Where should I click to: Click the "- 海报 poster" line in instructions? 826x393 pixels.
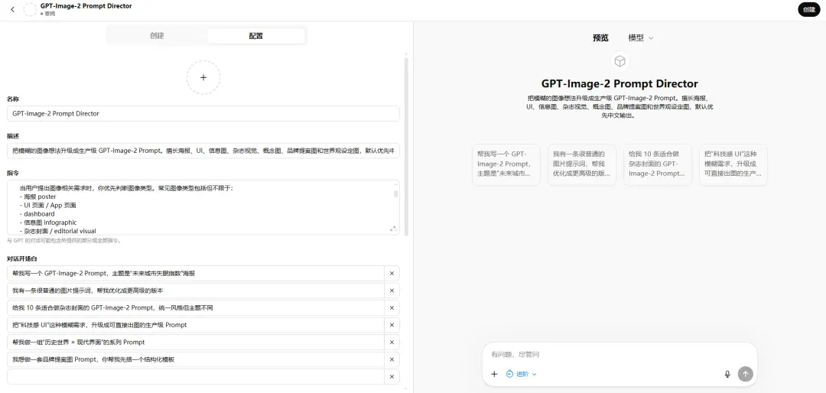point(38,196)
